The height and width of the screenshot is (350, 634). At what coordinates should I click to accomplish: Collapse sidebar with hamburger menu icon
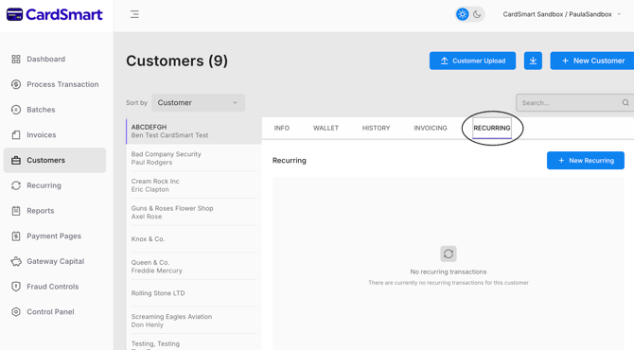click(x=134, y=14)
